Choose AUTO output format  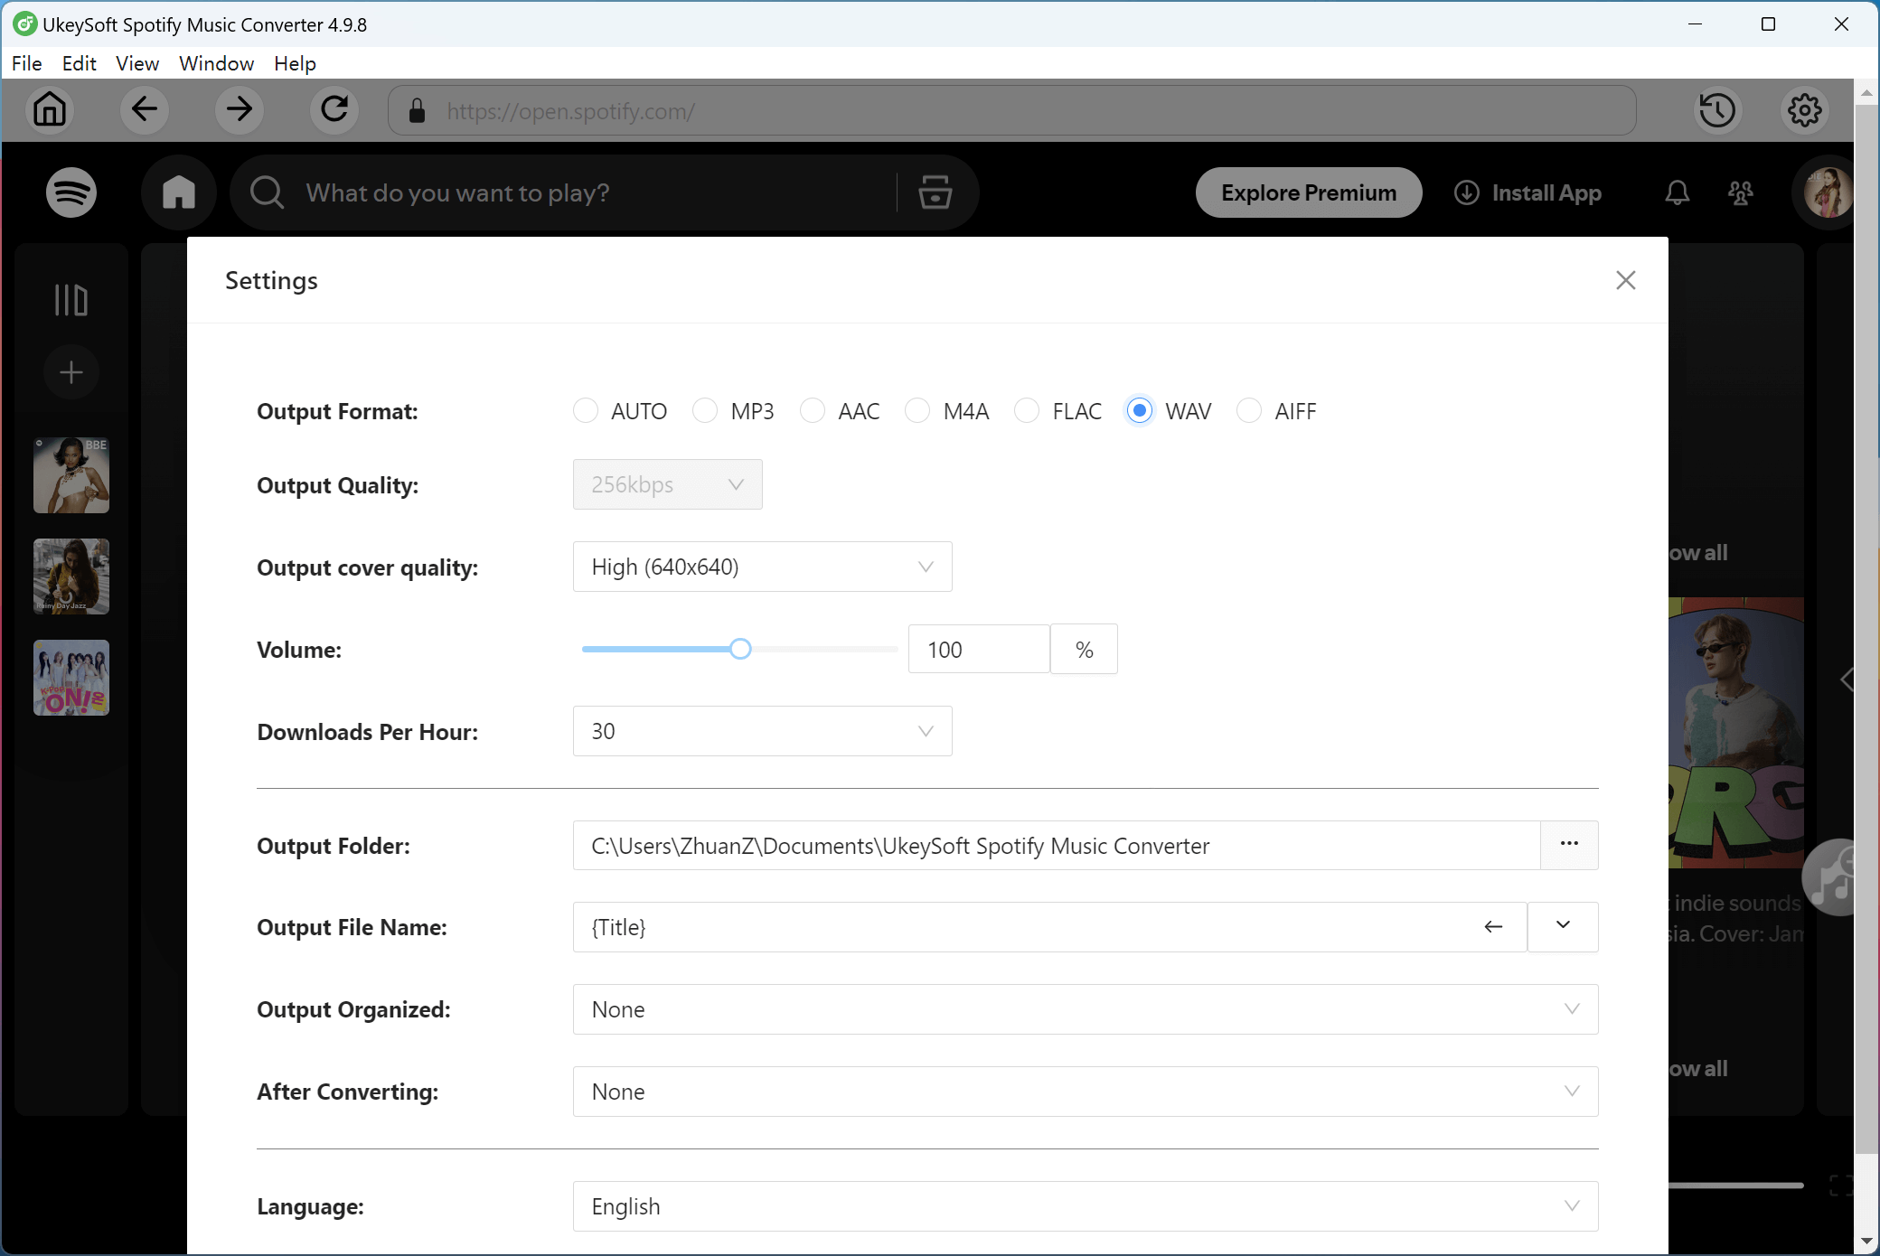tap(585, 411)
